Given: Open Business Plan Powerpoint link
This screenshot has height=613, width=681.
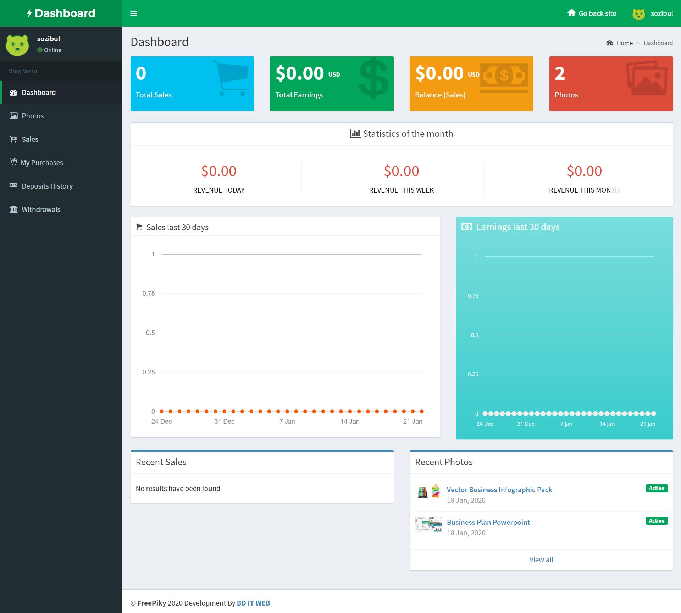Looking at the screenshot, I should (488, 522).
